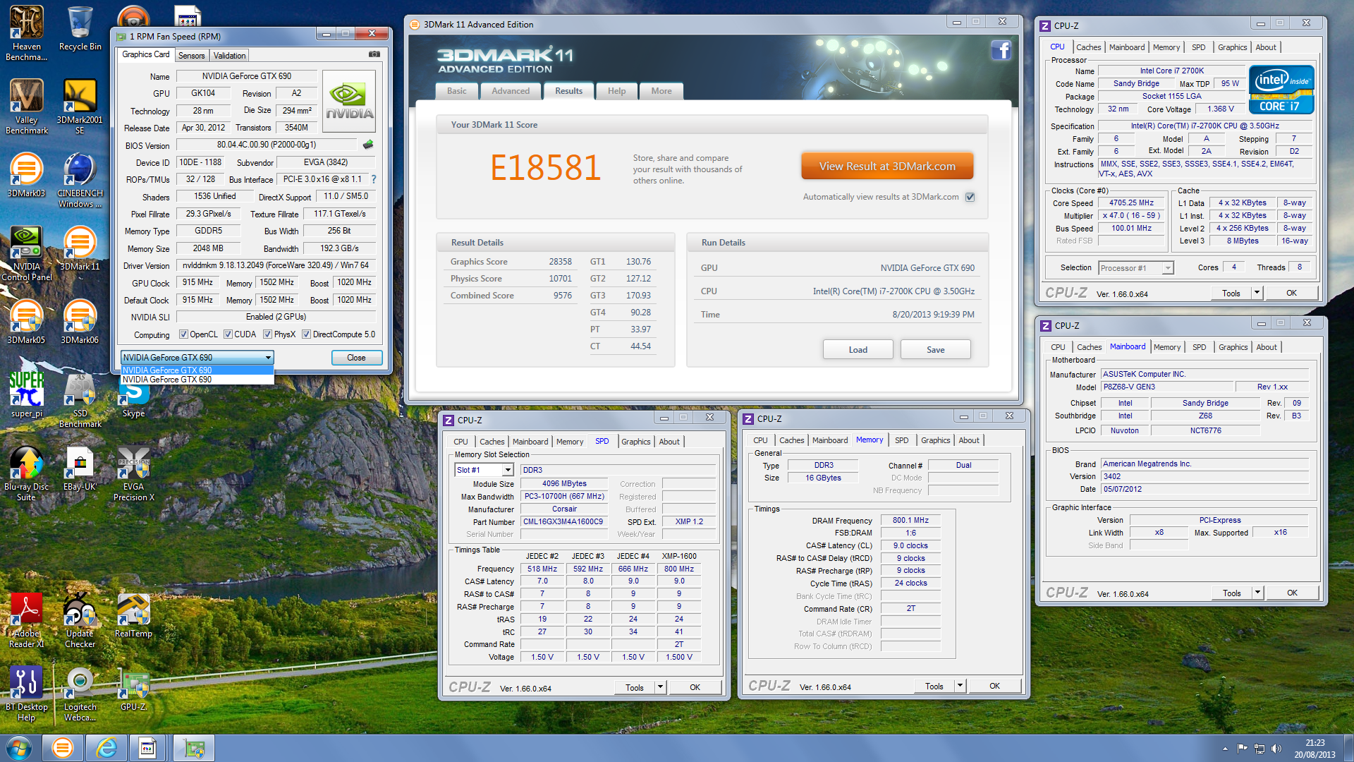
Task: Click OK in CPU-Z Memory window
Action: (x=994, y=686)
